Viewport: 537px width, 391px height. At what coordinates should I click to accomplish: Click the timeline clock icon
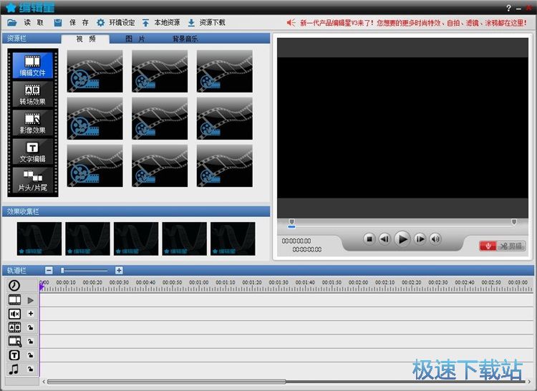click(14, 285)
